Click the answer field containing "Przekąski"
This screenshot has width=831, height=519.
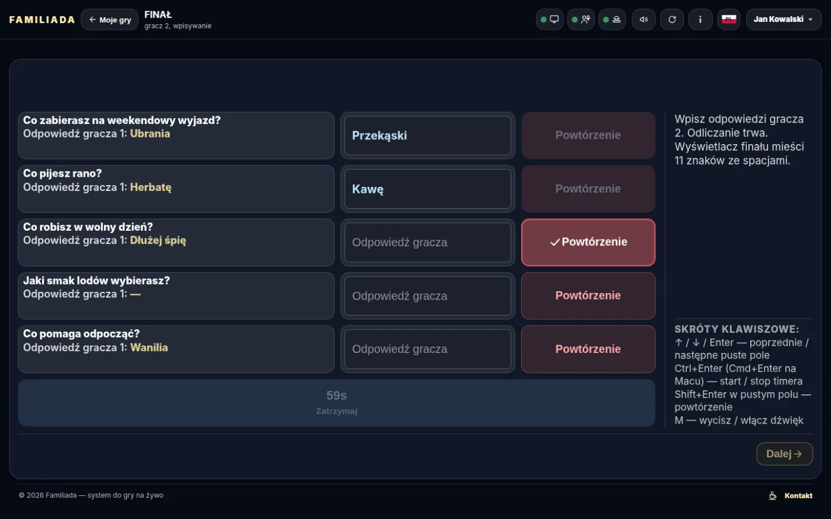pos(427,135)
